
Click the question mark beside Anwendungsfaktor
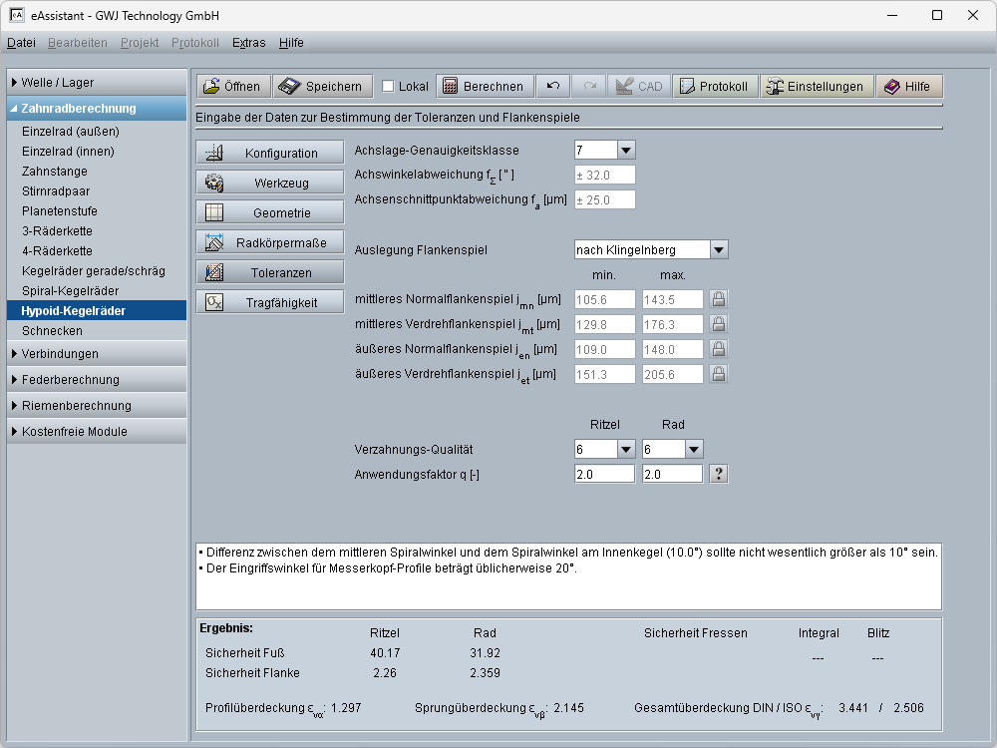(718, 475)
